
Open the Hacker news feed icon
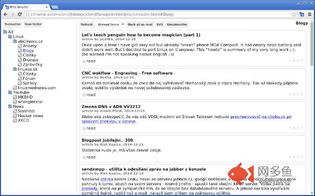pos(15,116)
